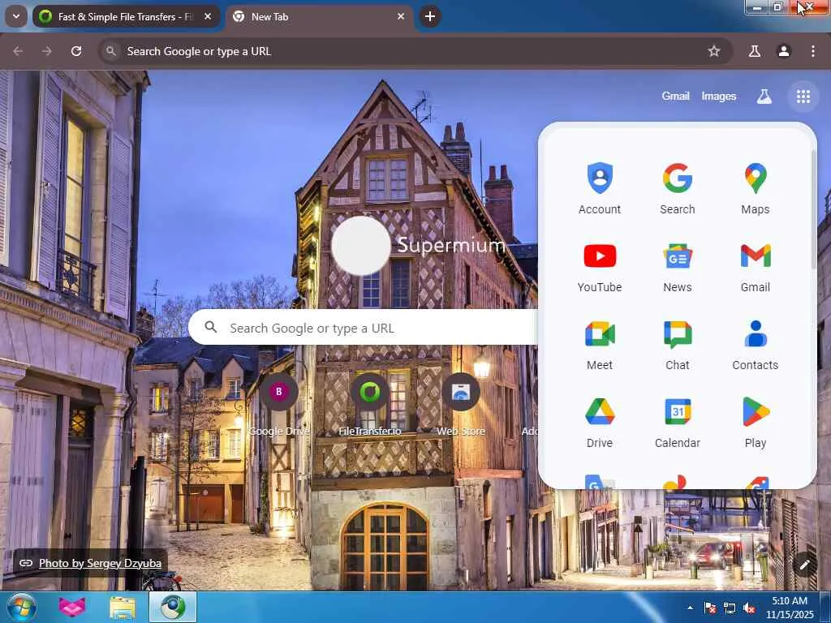Open Google Calendar from the apps panel

(678, 422)
